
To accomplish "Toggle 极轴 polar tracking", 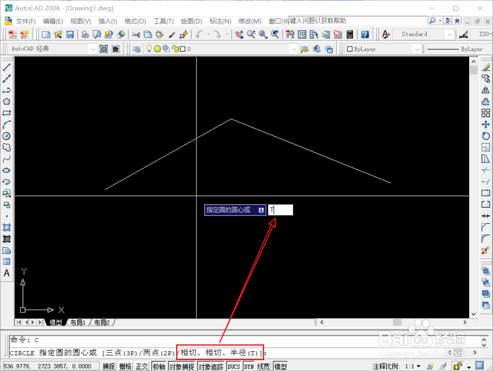I will pyautogui.click(x=159, y=366).
